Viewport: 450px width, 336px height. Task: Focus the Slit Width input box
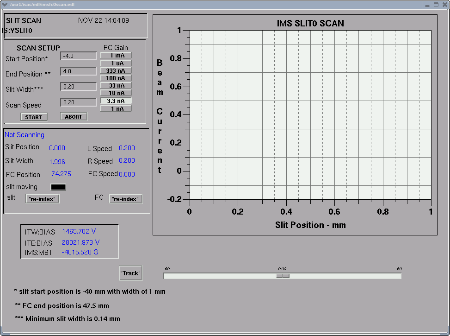[x=78, y=87]
